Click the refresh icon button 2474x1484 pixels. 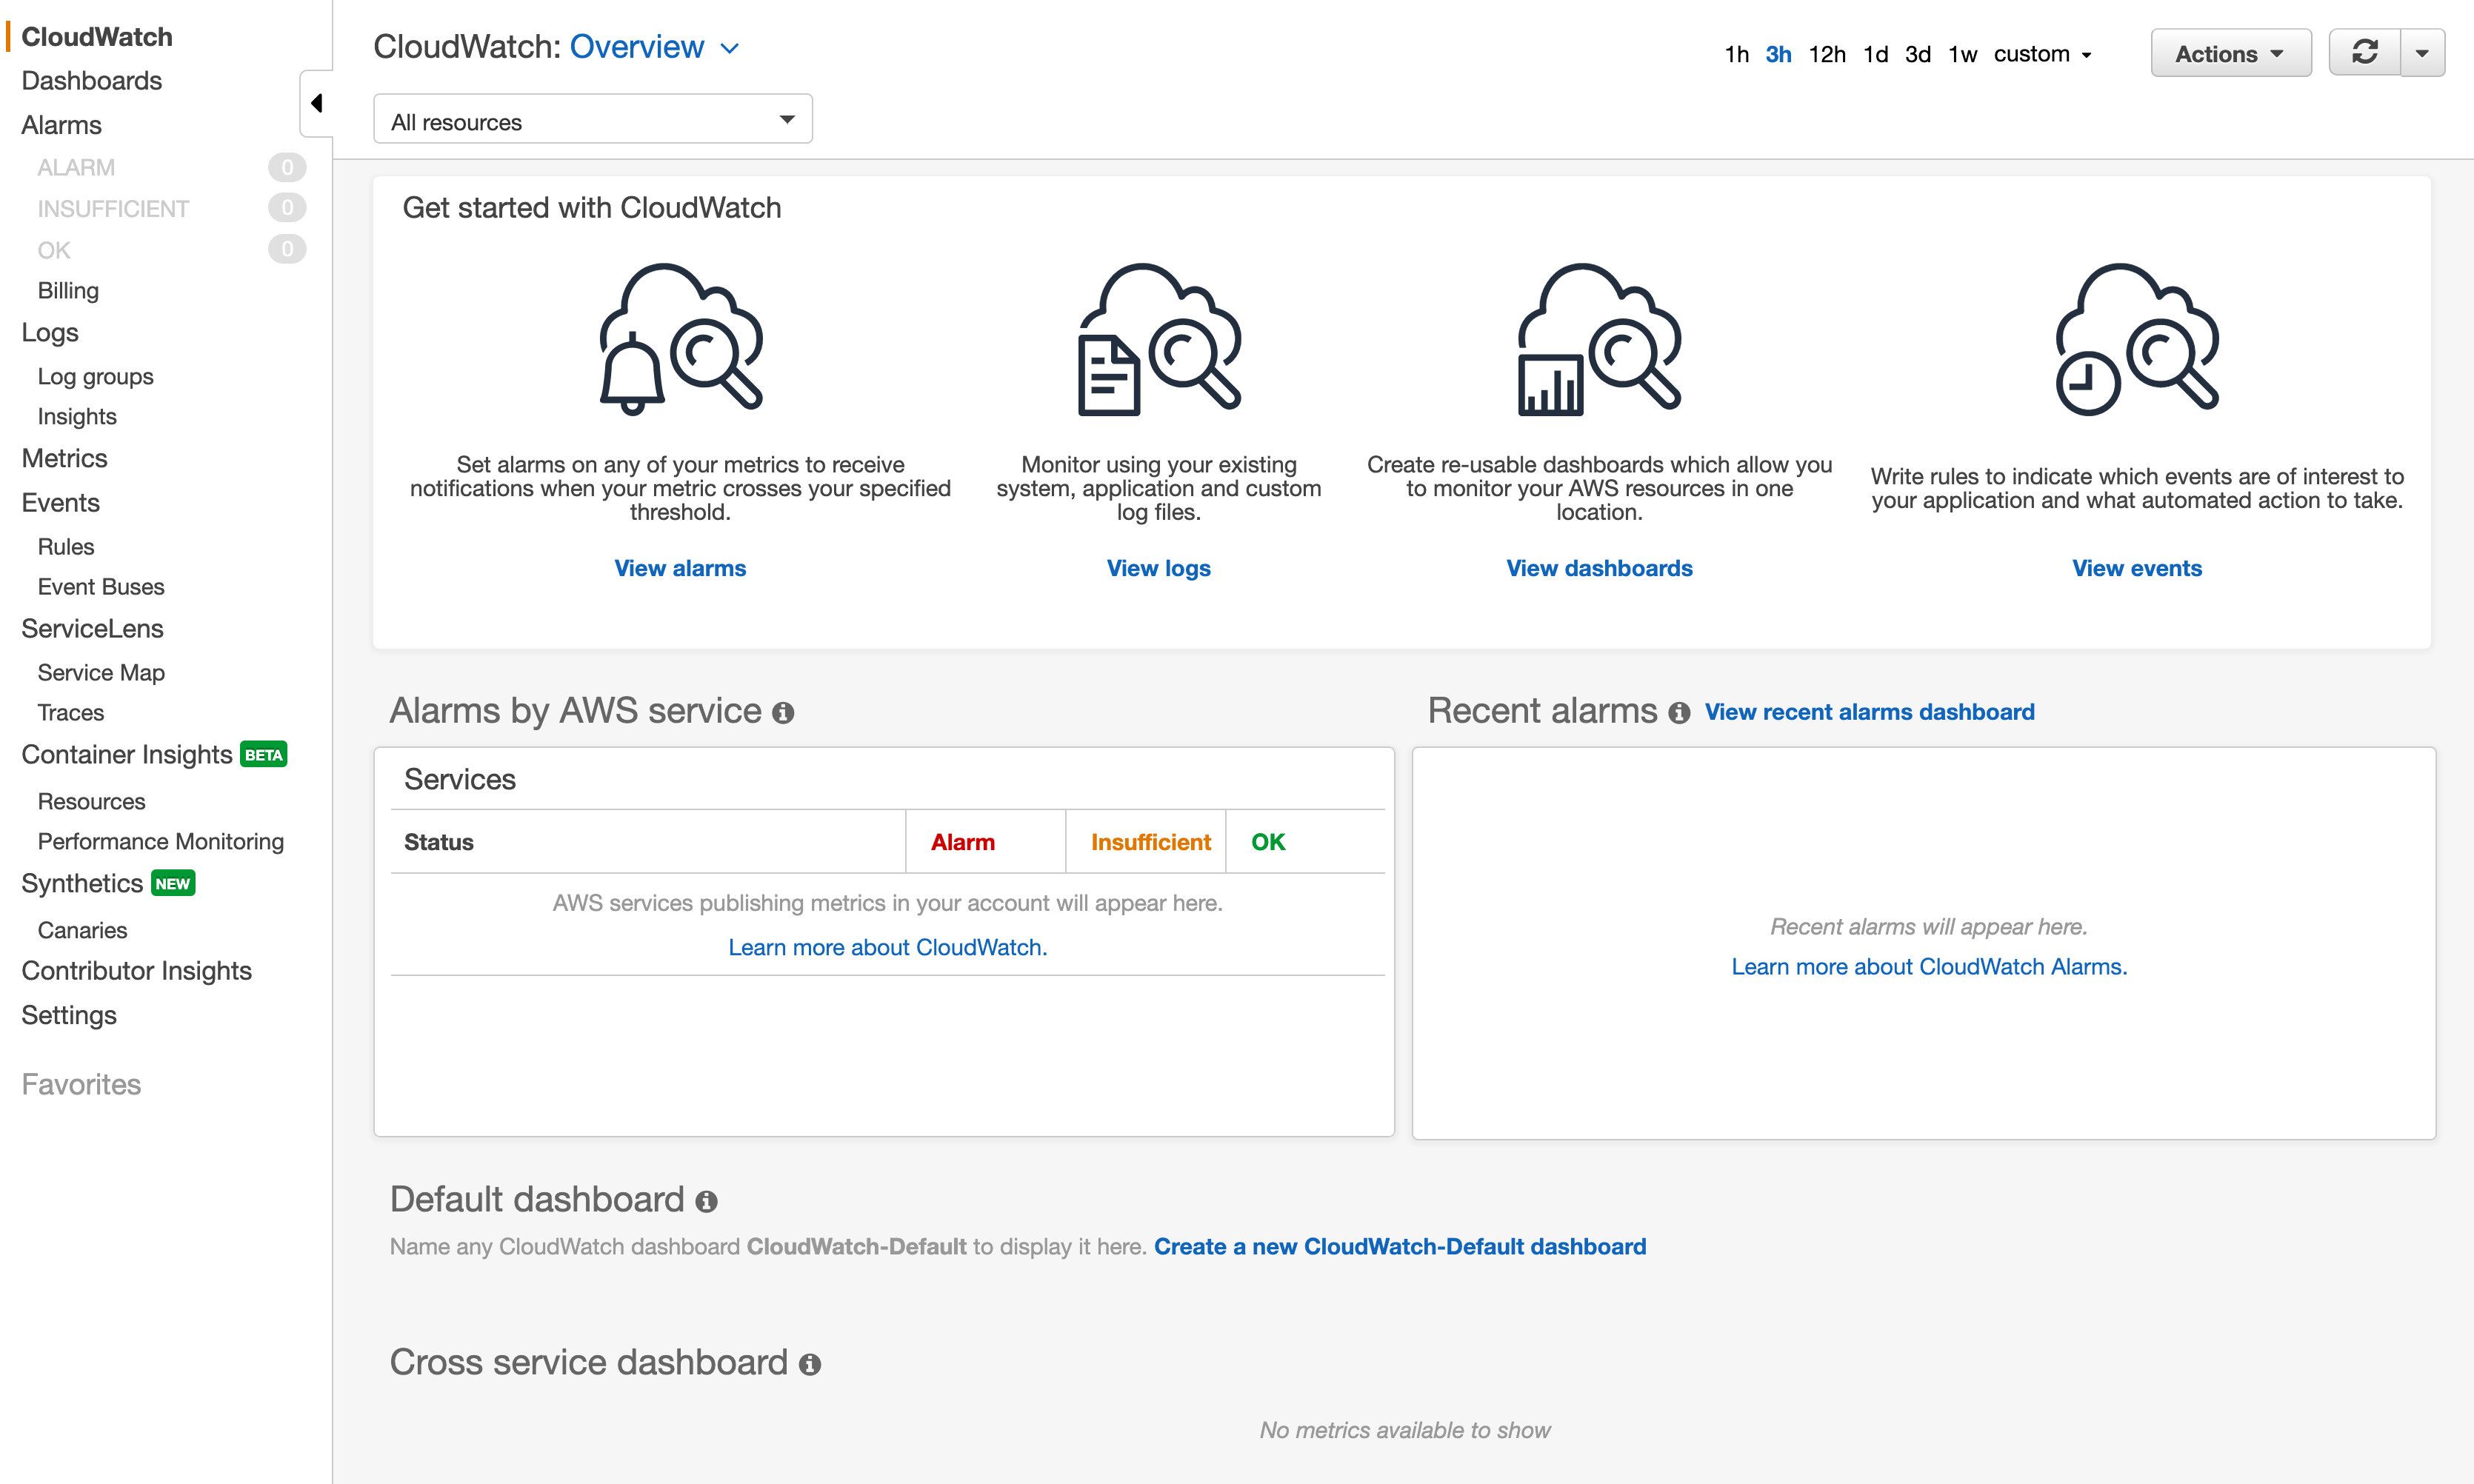[x=2365, y=53]
